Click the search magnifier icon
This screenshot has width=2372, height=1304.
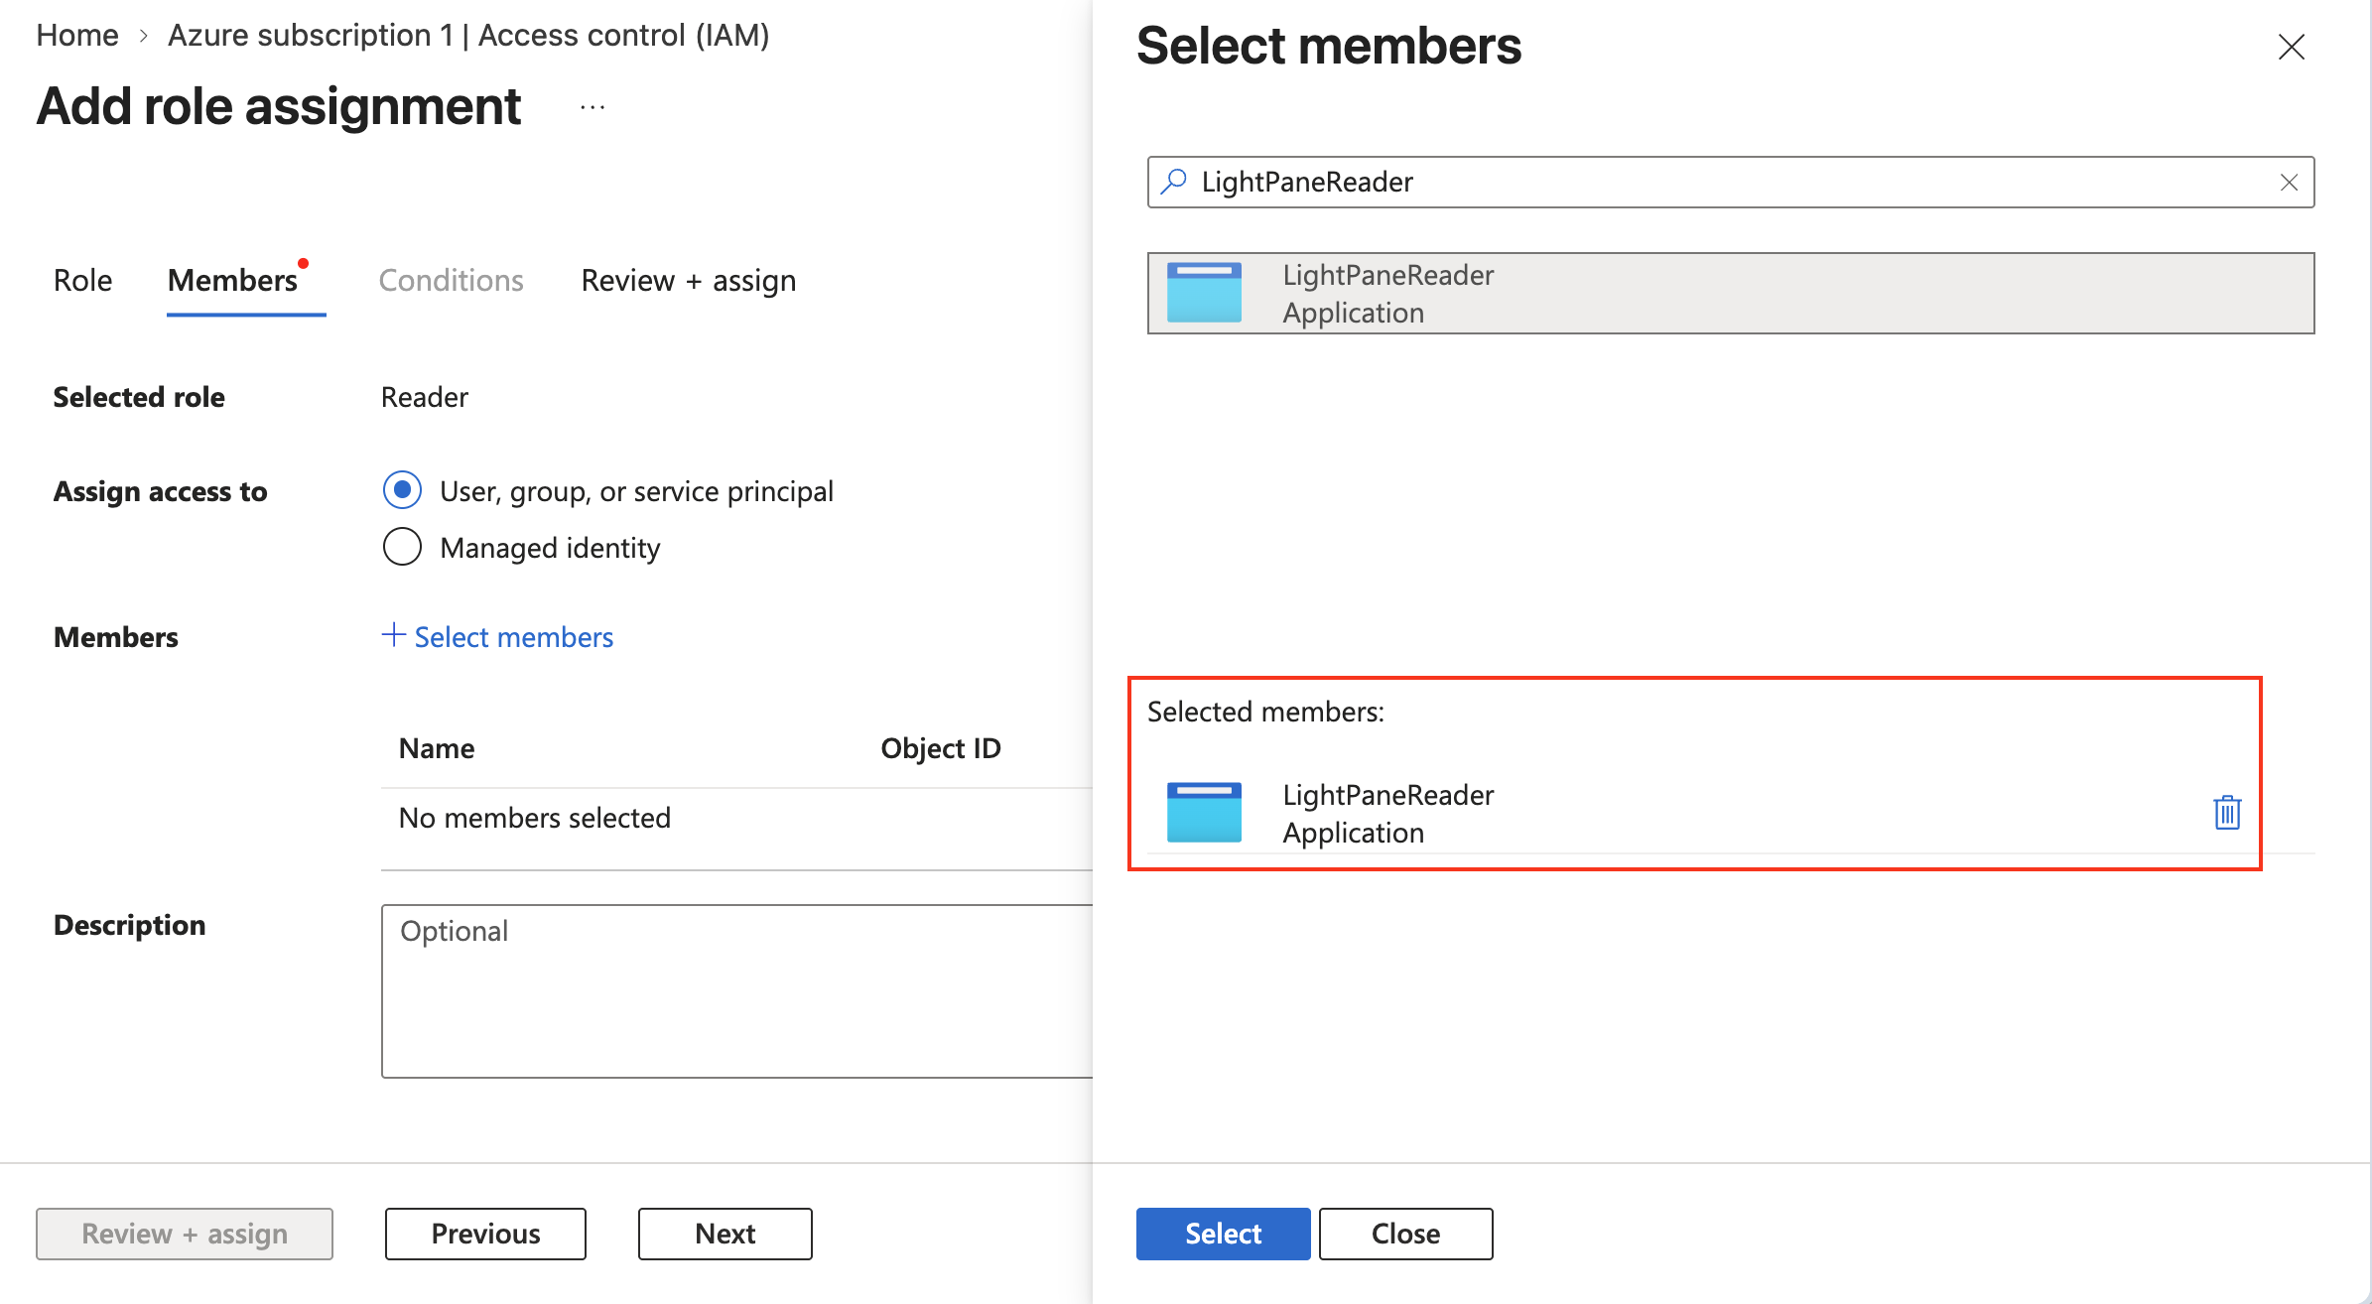pyautogui.click(x=1174, y=182)
